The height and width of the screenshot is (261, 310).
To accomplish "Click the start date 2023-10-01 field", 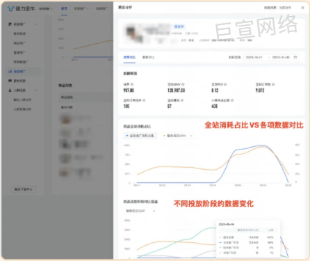I will click(254, 57).
